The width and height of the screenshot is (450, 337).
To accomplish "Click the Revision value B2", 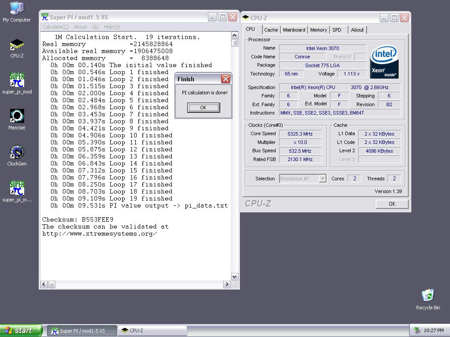I will pyautogui.click(x=389, y=104).
